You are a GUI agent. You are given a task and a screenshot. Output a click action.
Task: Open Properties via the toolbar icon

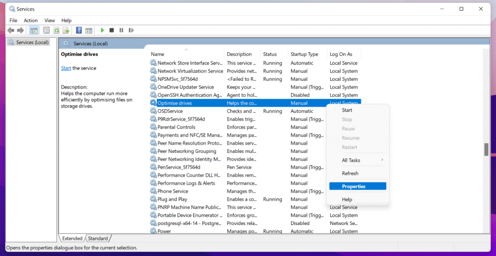tap(46, 30)
